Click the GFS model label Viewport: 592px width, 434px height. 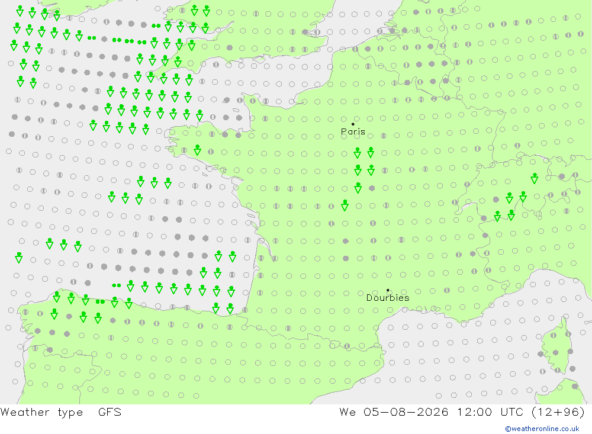tap(110, 412)
